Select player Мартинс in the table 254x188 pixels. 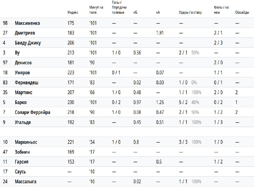tap(23, 93)
